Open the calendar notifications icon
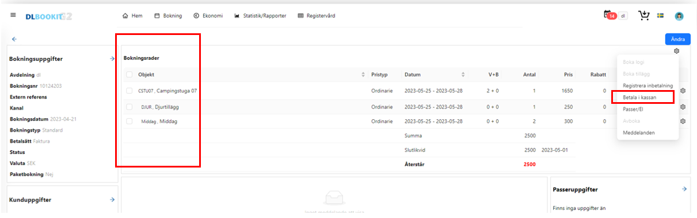 point(608,15)
